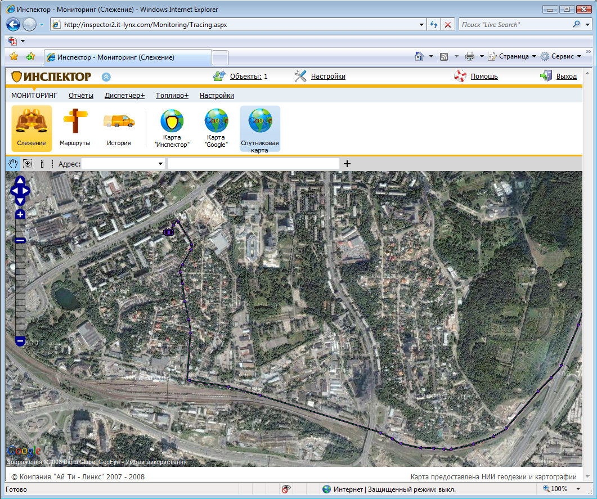This screenshot has height=499, width=597.
Task: Click the map zoom slider handle
Action: click(x=20, y=241)
